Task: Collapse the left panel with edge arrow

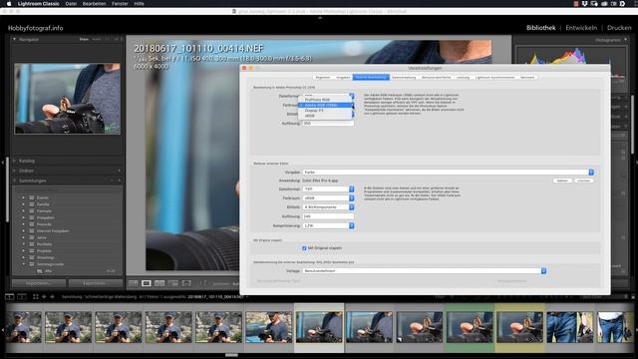Action: click(3, 163)
